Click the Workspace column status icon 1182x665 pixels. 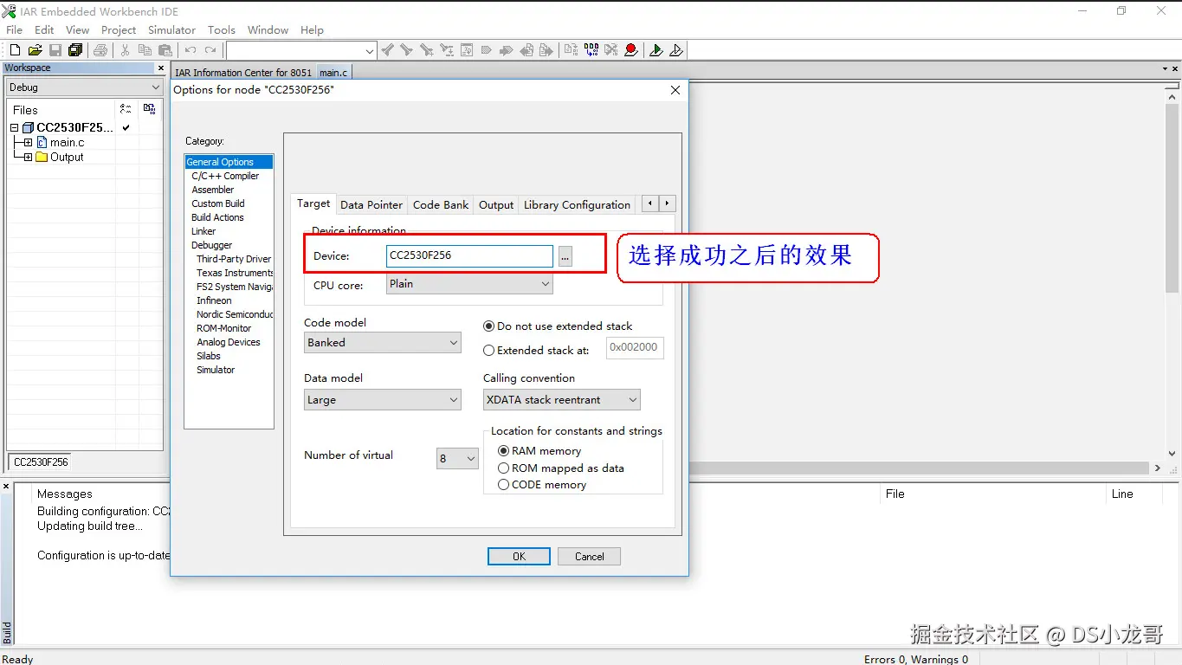tap(126, 109)
